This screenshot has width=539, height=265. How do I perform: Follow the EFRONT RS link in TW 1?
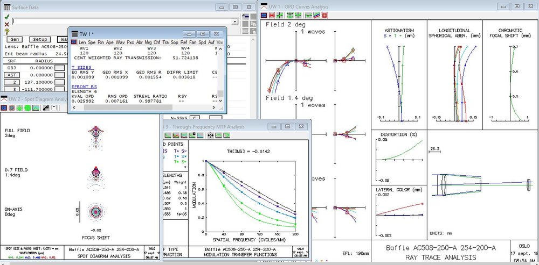coord(83,87)
